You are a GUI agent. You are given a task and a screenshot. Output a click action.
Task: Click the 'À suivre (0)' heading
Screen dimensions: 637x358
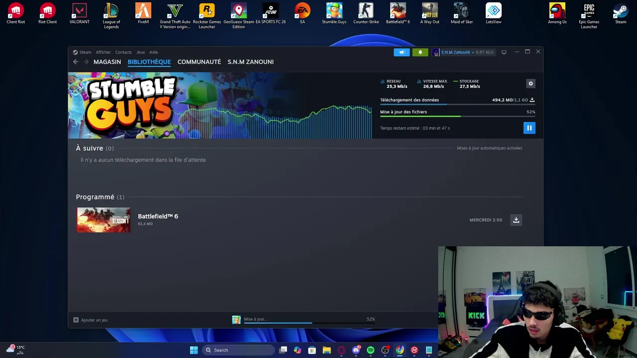[x=95, y=148]
